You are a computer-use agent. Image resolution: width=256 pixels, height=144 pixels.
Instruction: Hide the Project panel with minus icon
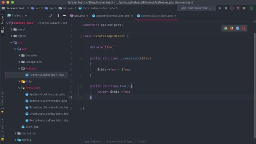(64, 16)
